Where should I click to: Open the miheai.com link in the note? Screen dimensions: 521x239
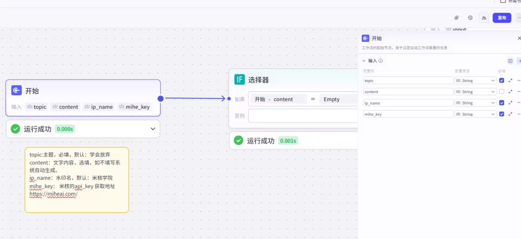pos(53,194)
